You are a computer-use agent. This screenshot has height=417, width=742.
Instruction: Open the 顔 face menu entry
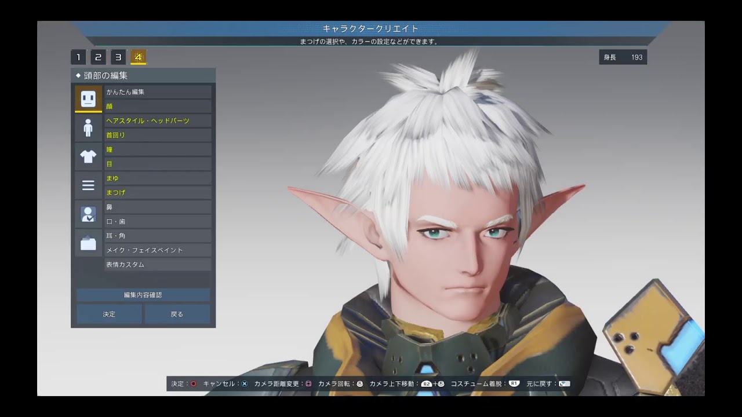coord(158,107)
